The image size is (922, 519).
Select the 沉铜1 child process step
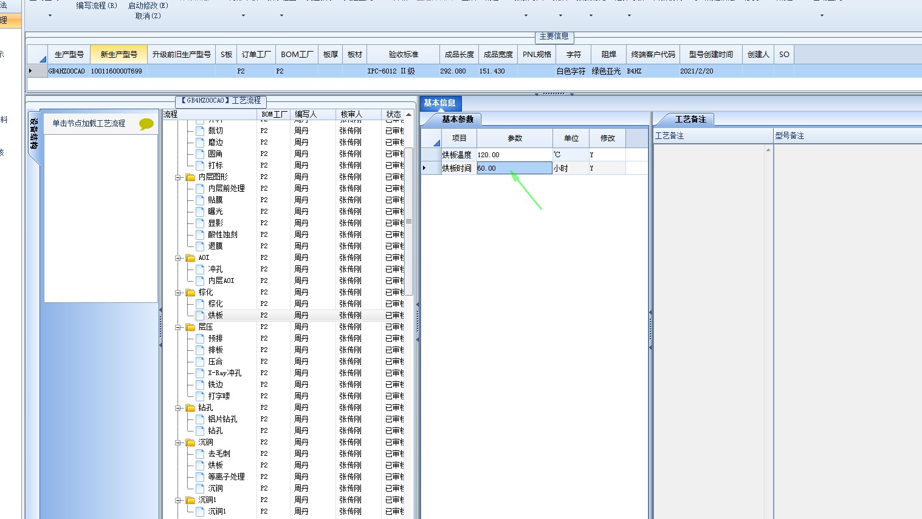[217, 511]
